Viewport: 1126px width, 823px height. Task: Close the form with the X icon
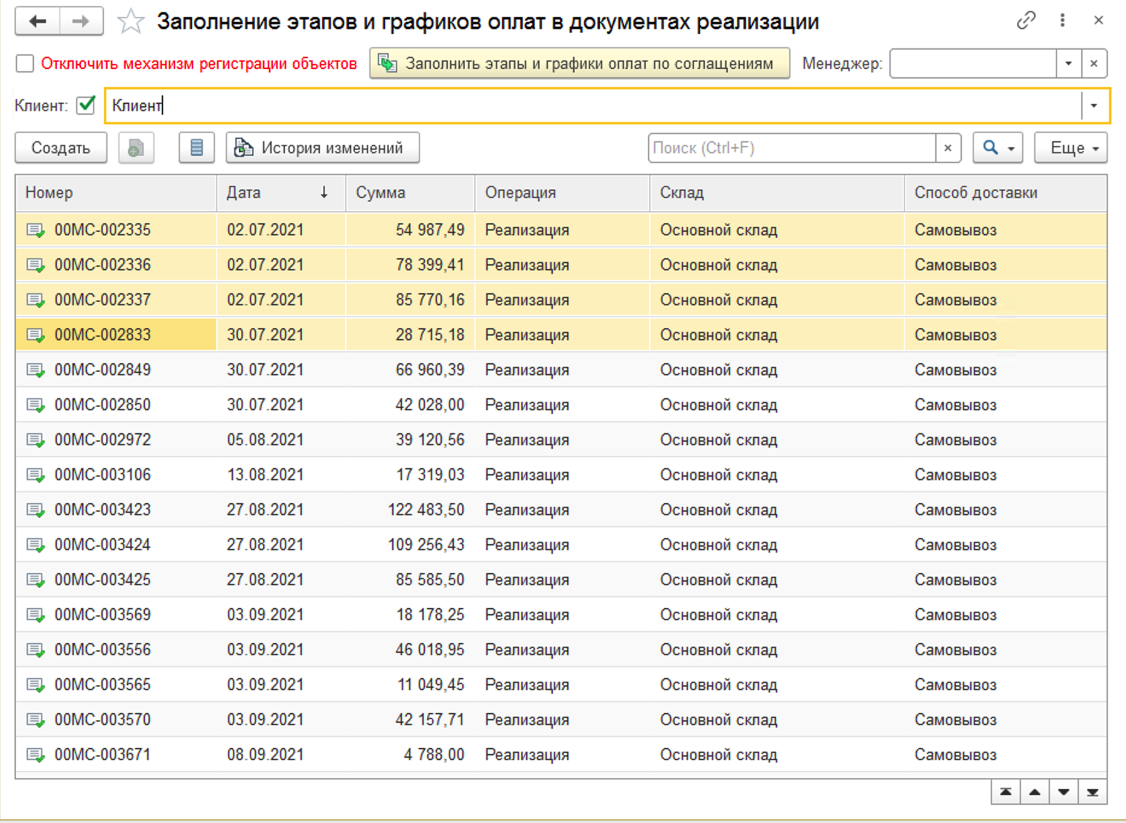click(x=1099, y=21)
